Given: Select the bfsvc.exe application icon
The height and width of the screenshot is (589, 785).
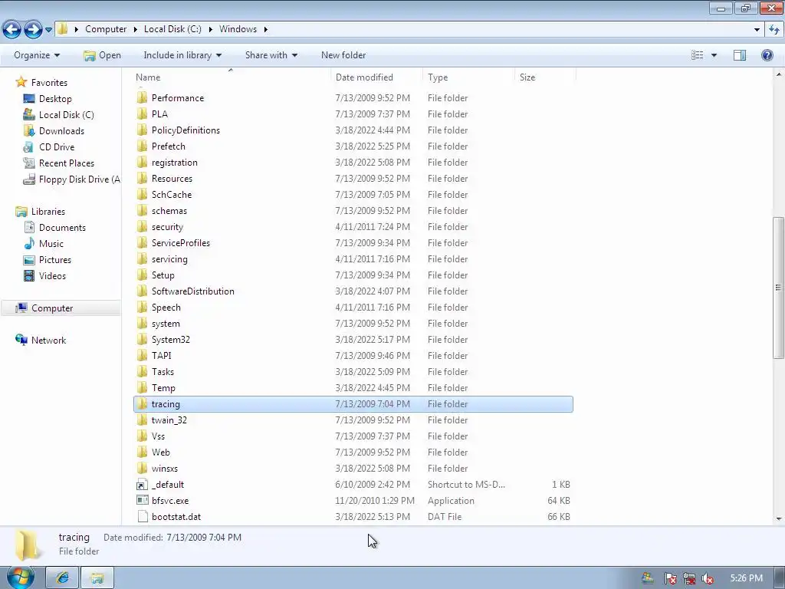Looking at the screenshot, I should (142, 500).
